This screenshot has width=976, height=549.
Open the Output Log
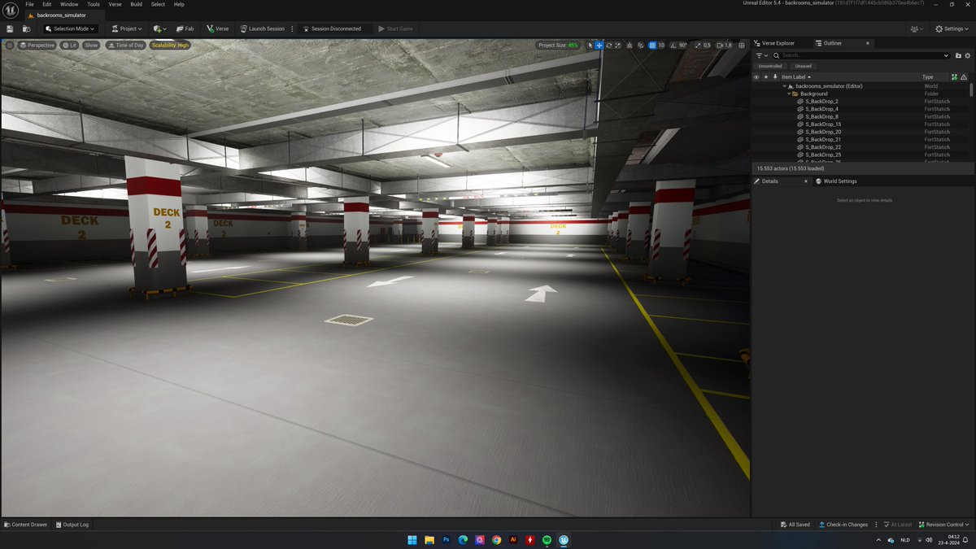coord(72,525)
